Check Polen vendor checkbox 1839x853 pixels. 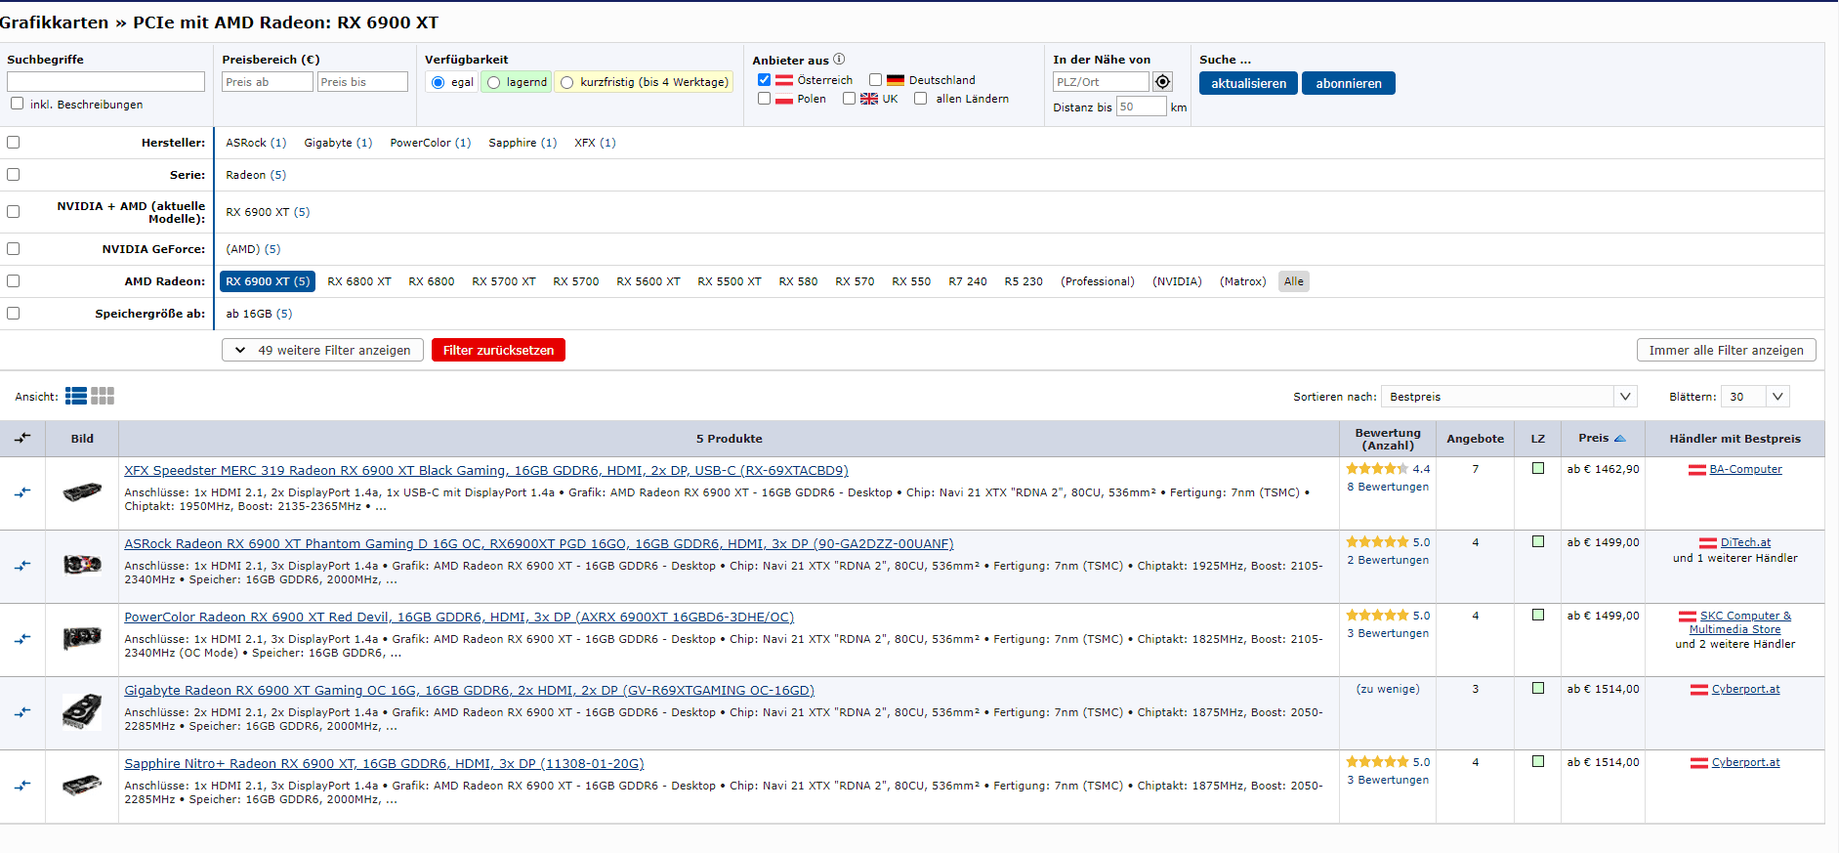coord(764,99)
